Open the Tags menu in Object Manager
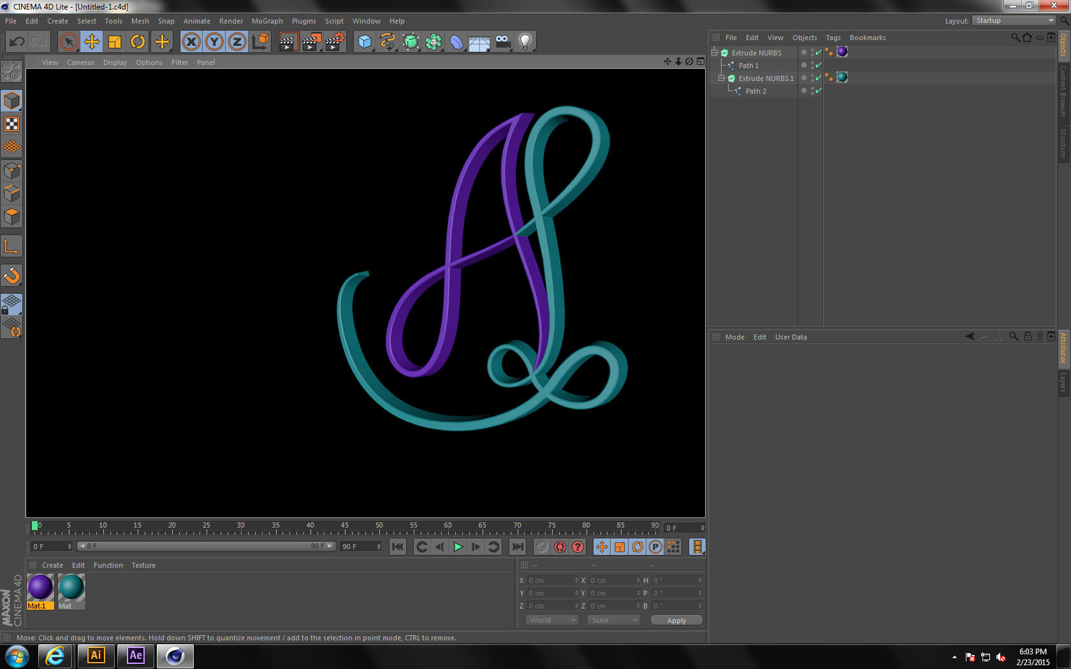This screenshot has height=669, width=1071. click(x=833, y=38)
